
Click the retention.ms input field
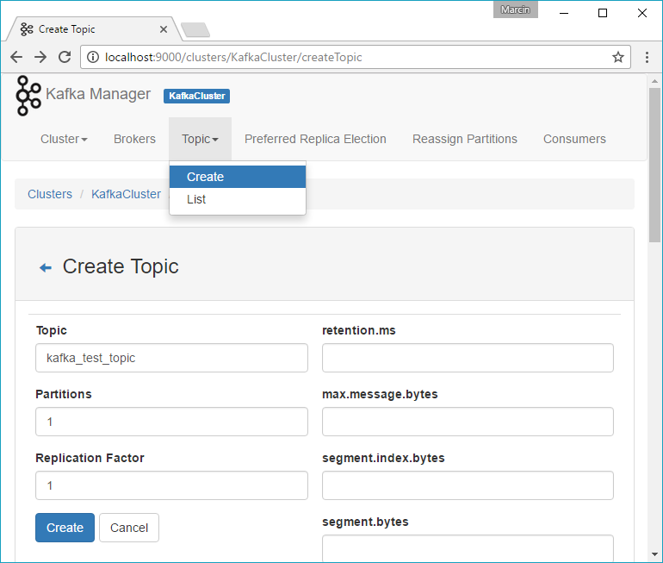coord(468,358)
